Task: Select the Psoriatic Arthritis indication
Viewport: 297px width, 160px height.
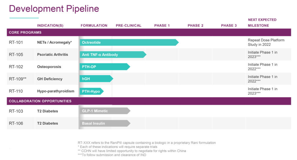Action: coord(52,55)
